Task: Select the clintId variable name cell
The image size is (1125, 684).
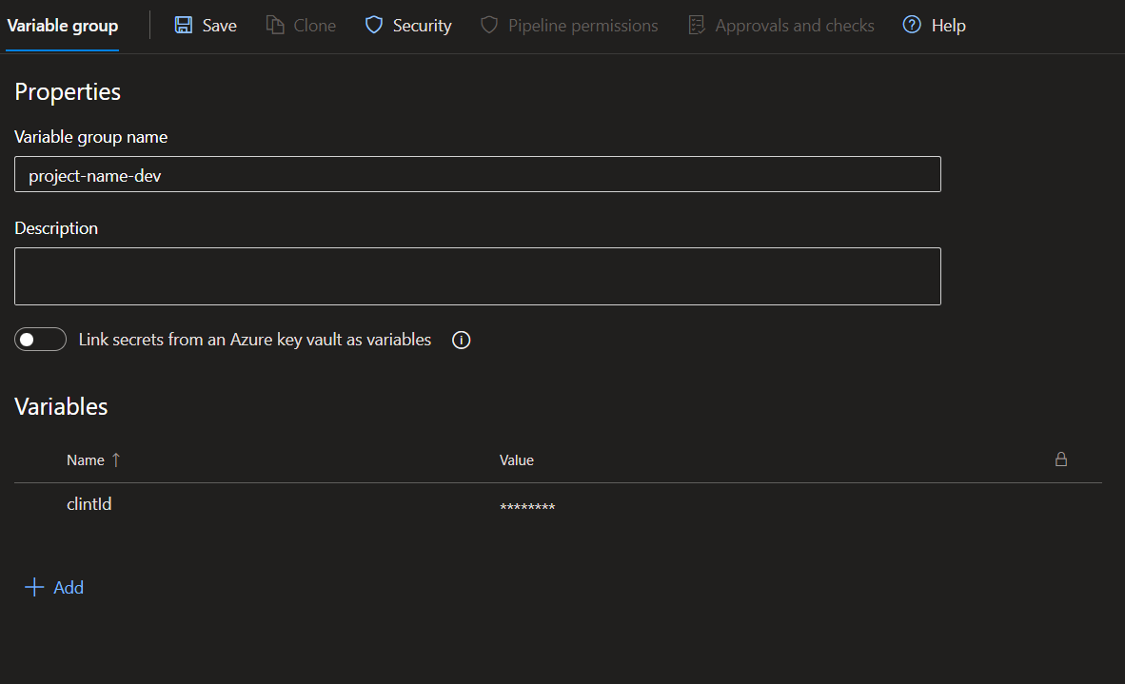Action: (89, 504)
